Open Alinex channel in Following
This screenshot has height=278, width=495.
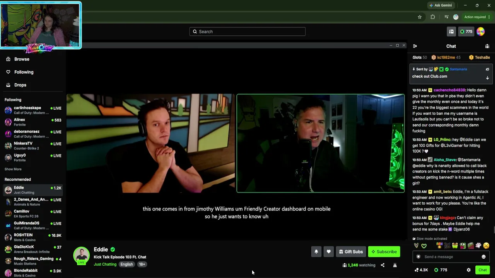pos(33,122)
